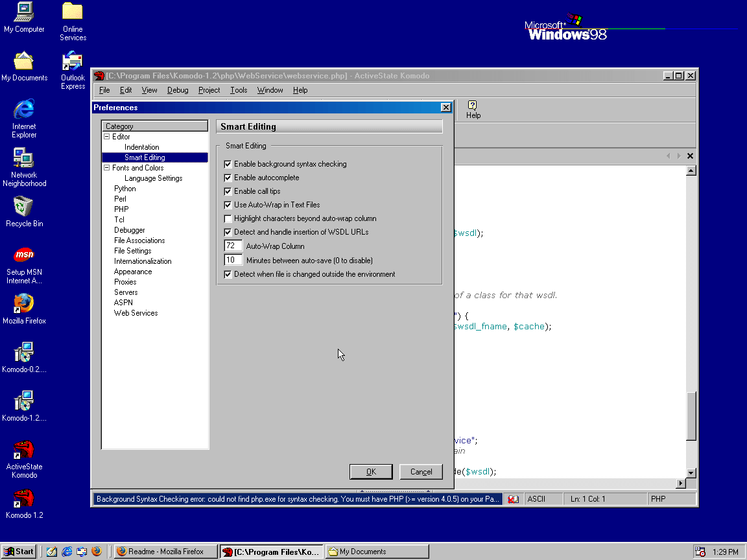Click the Category column header

[155, 126]
